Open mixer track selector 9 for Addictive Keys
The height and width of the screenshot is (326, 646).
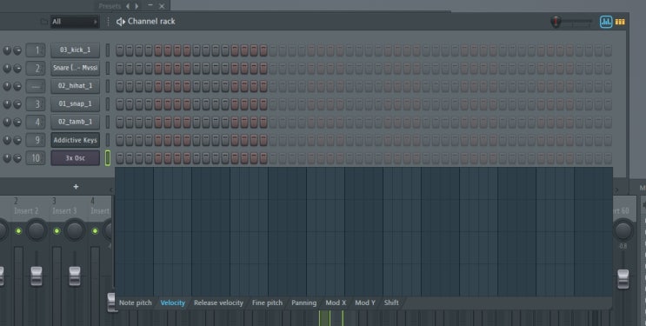[x=36, y=140]
